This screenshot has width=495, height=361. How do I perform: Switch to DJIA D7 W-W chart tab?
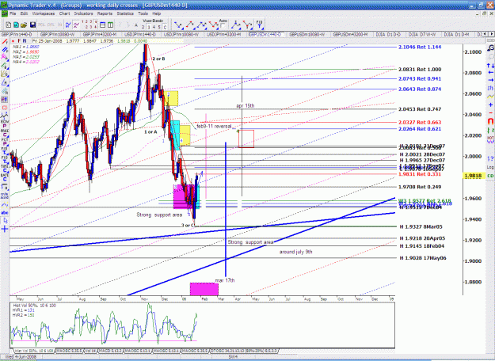coord(422,34)
